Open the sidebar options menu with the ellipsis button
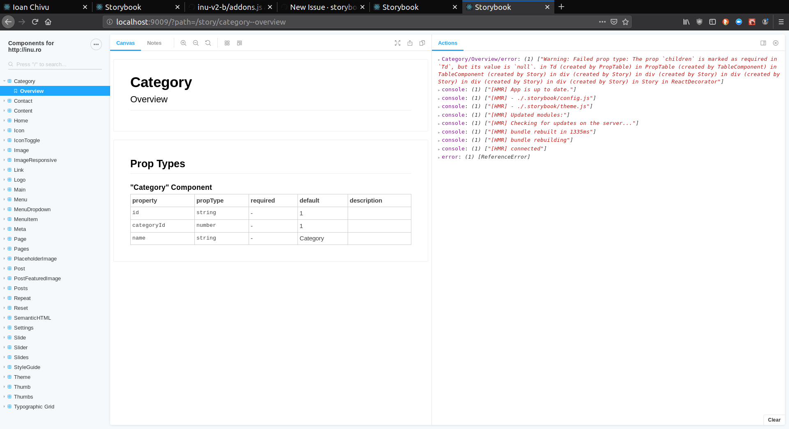The image size is (789, 429). point(96,44)
